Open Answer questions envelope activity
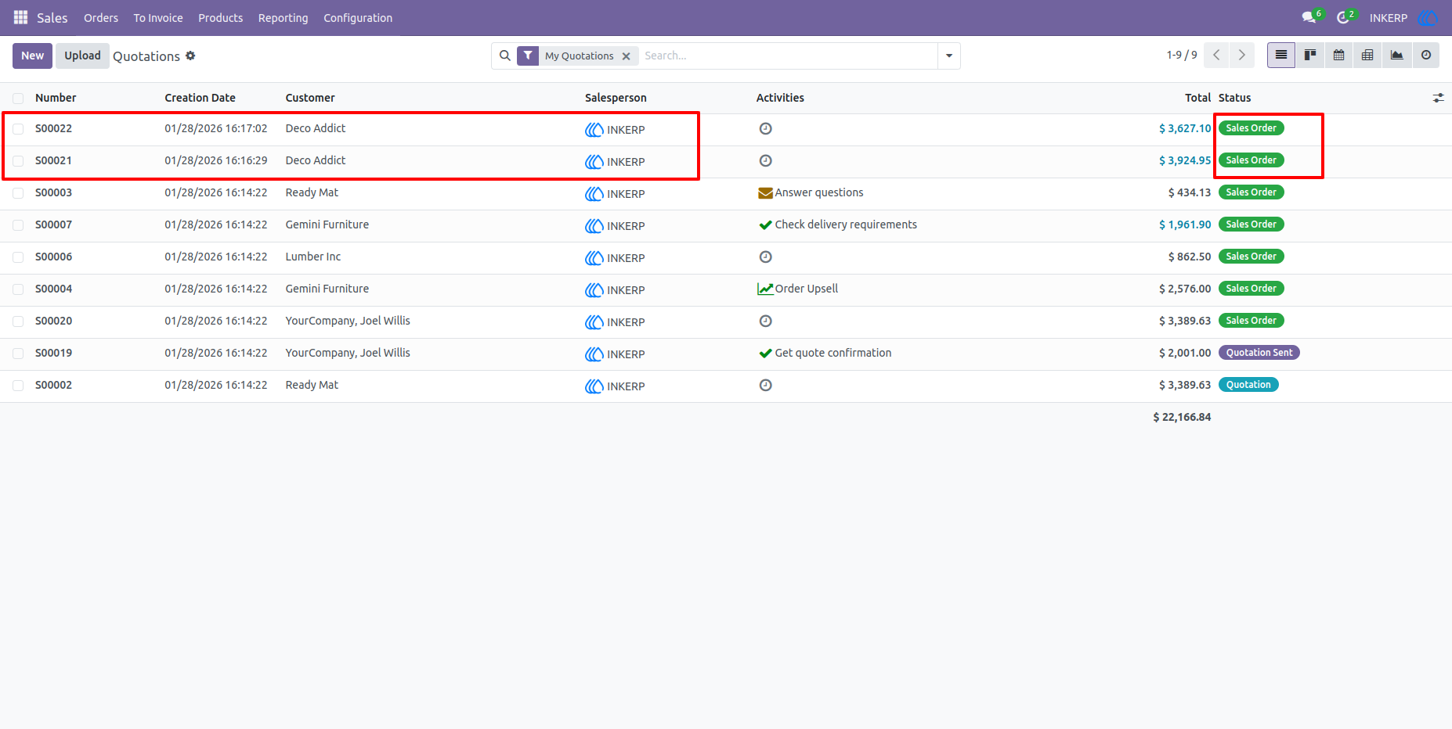This screenshot has height=729, width=1452. [765, 193]
